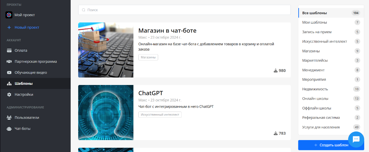369x152 pixels.
Task: Click the plus icon beside Новый проект
Action: click(9, 28)
